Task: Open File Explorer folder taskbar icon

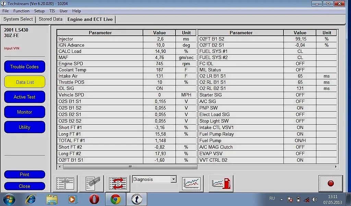Action: coord(52,199)
